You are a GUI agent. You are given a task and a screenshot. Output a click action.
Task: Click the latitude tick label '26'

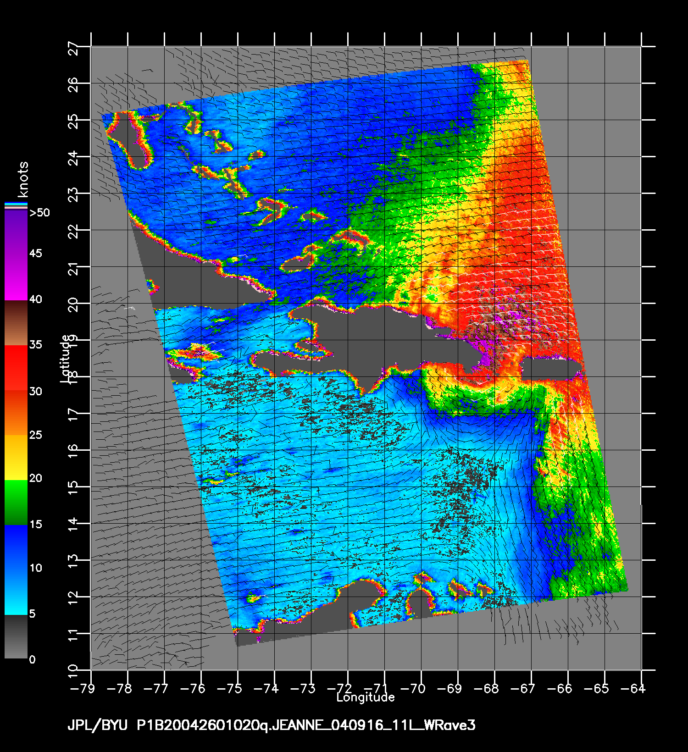tap(73, 85)
